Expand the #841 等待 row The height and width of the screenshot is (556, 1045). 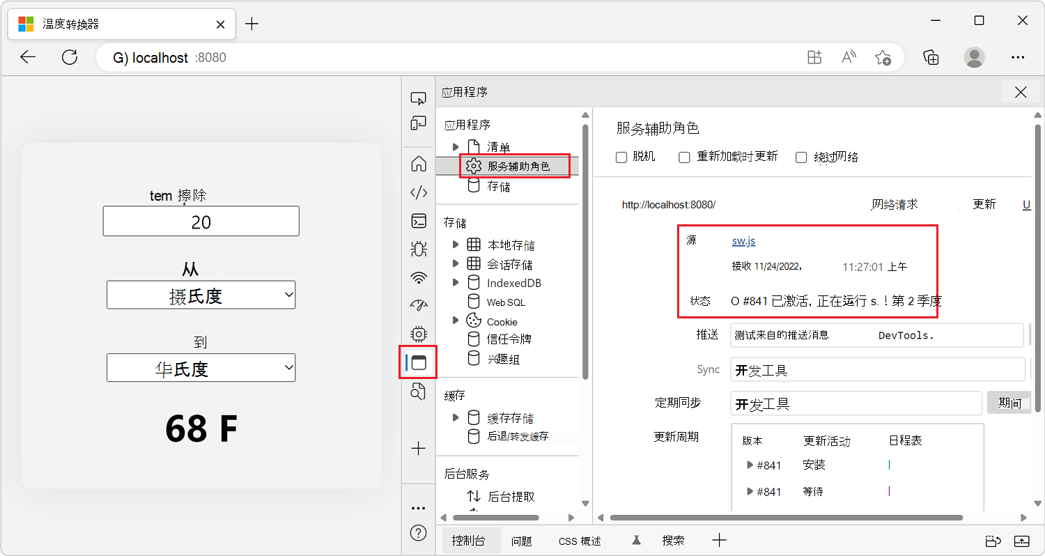click(x=750, y=491)
